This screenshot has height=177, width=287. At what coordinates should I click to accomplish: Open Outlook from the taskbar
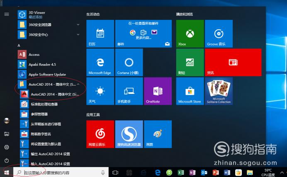coord(204,172)
